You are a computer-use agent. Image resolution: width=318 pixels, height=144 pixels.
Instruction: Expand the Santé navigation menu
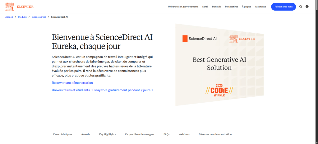click(x=205, y=7)
